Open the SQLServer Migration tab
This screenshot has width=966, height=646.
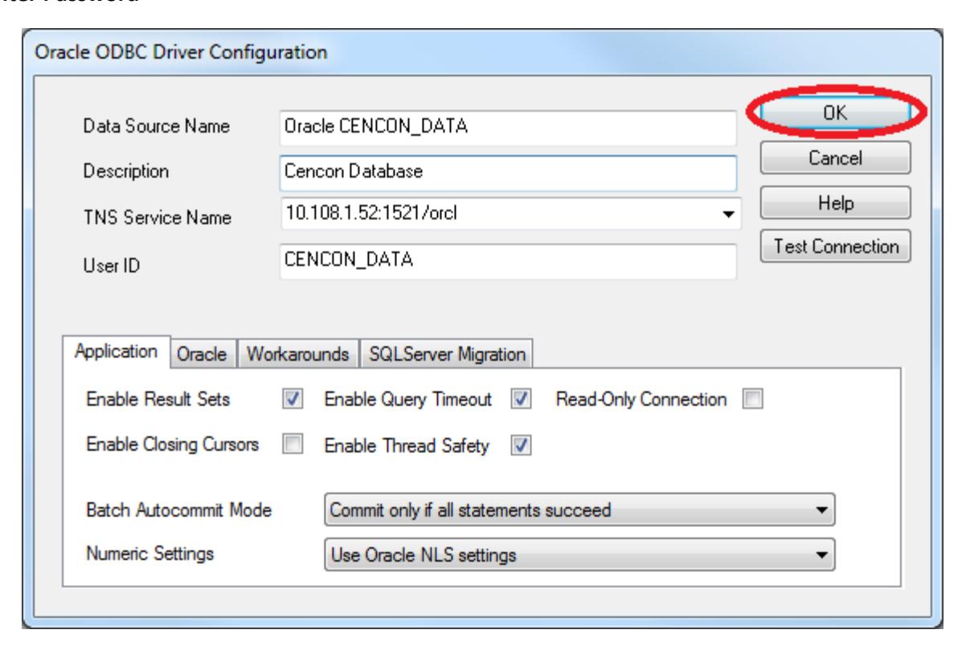coord(448,354)
